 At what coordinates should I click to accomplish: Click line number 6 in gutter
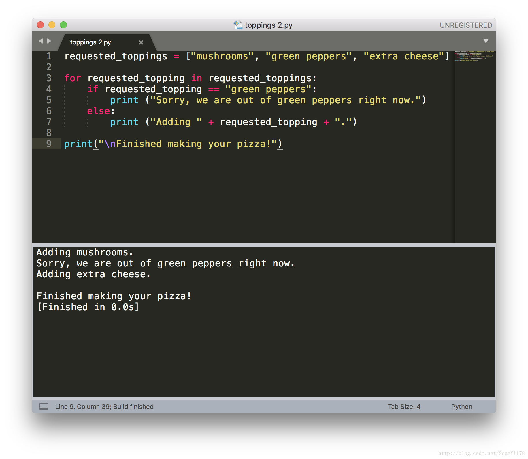(x=49, y=111)
